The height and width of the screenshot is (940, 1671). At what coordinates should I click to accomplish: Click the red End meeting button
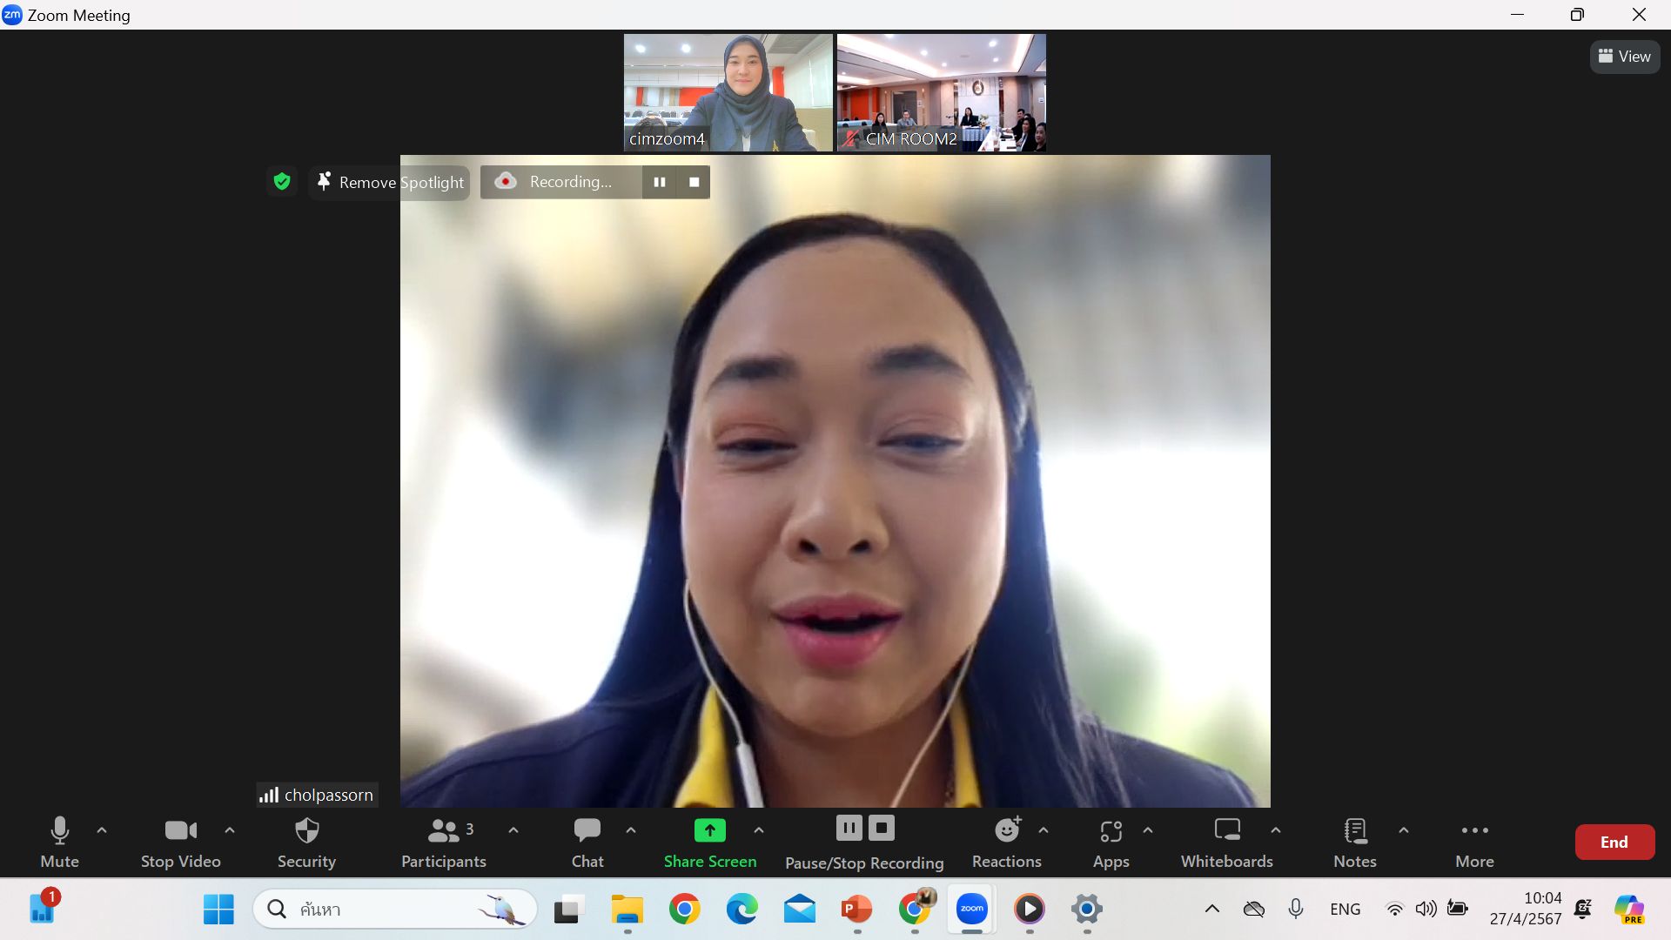(1614, 842)
